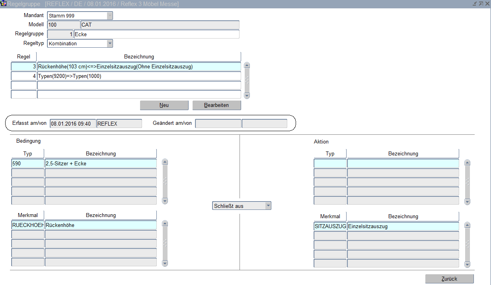491x285 pixels.
Task: Click the Bedingung row '2,5-Sitzer + Ecke'
Action: point(100,163)
